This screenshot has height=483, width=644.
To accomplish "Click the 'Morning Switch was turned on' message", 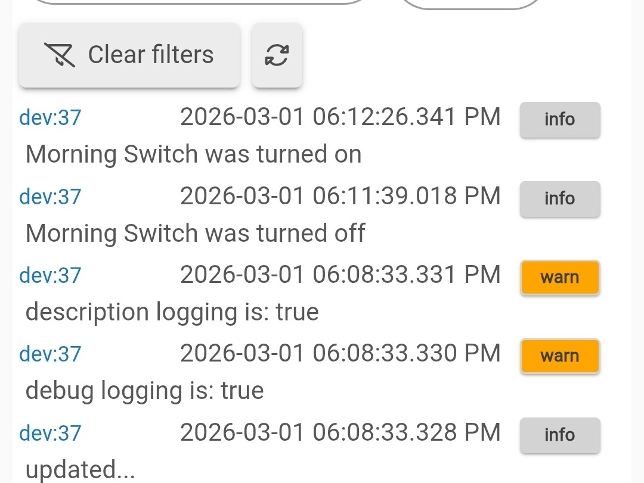I will click(x=194, y=154).
